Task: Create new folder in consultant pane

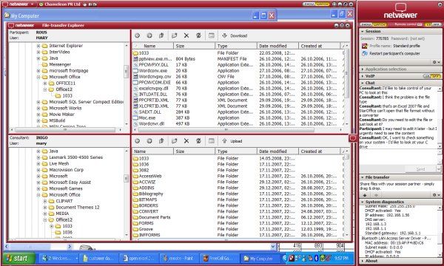Action: [174, 141]
